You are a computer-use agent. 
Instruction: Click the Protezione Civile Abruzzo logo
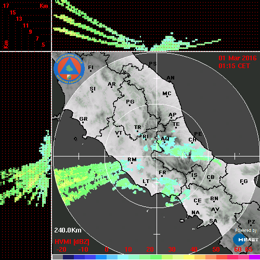coord(69,69)
